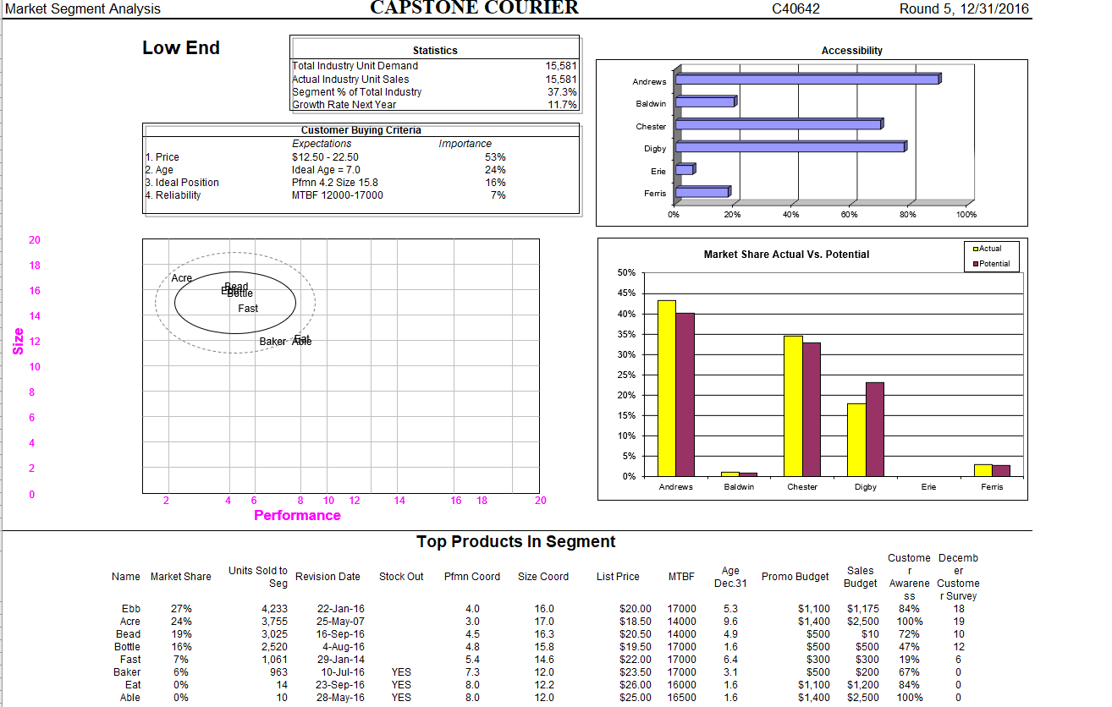Click MTBF 12000-17000 expectation
Screen dimensions: 1112x707
tap(338, 195)
